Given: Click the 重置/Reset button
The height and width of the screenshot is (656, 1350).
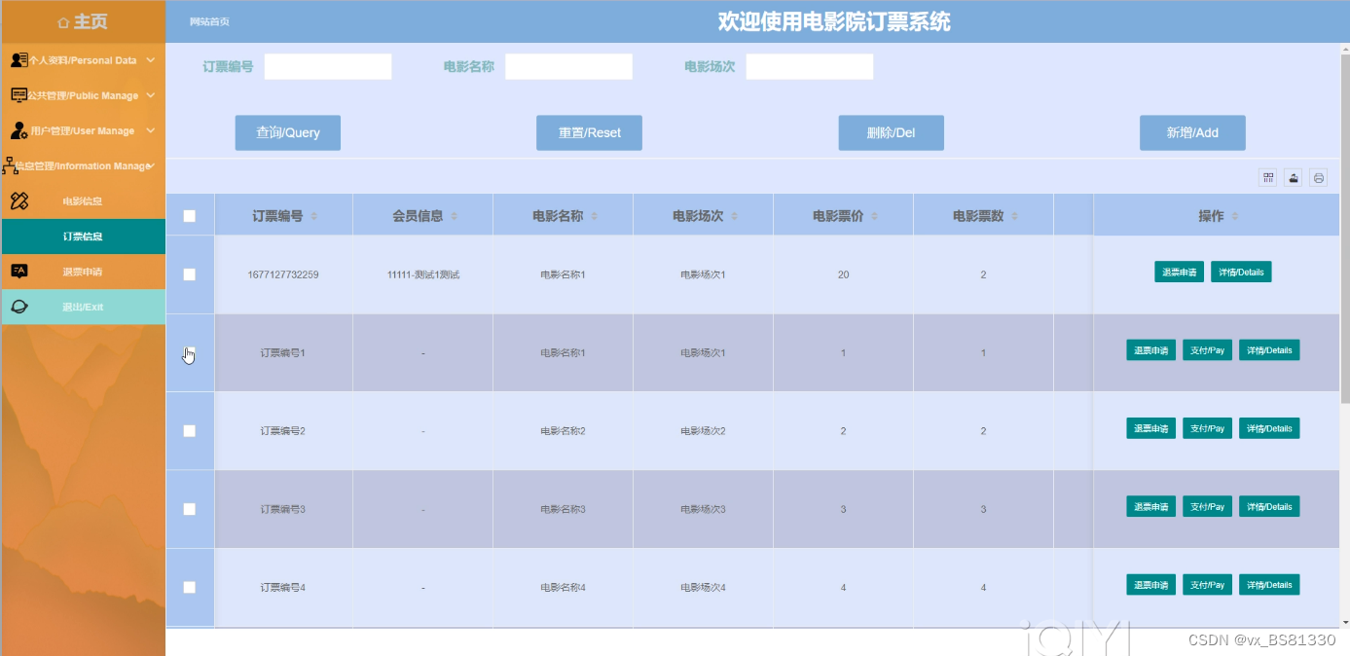Looking at the screenshot, I should [x=589, y=132].
